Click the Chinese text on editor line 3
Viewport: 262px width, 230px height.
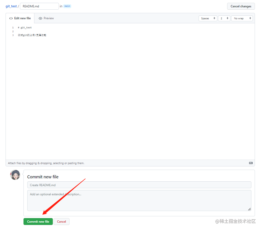(x=32, y=35)
